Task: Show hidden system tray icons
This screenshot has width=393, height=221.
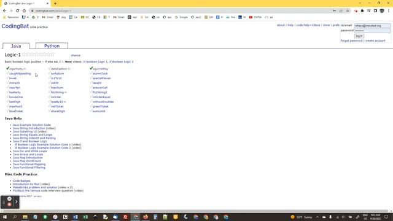Action: tap(317, 217)
